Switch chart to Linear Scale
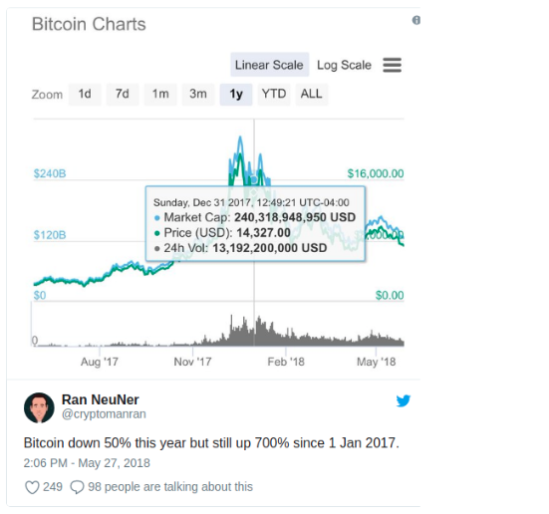This screenshot has width=549, height=514. [x=269, y=65]
